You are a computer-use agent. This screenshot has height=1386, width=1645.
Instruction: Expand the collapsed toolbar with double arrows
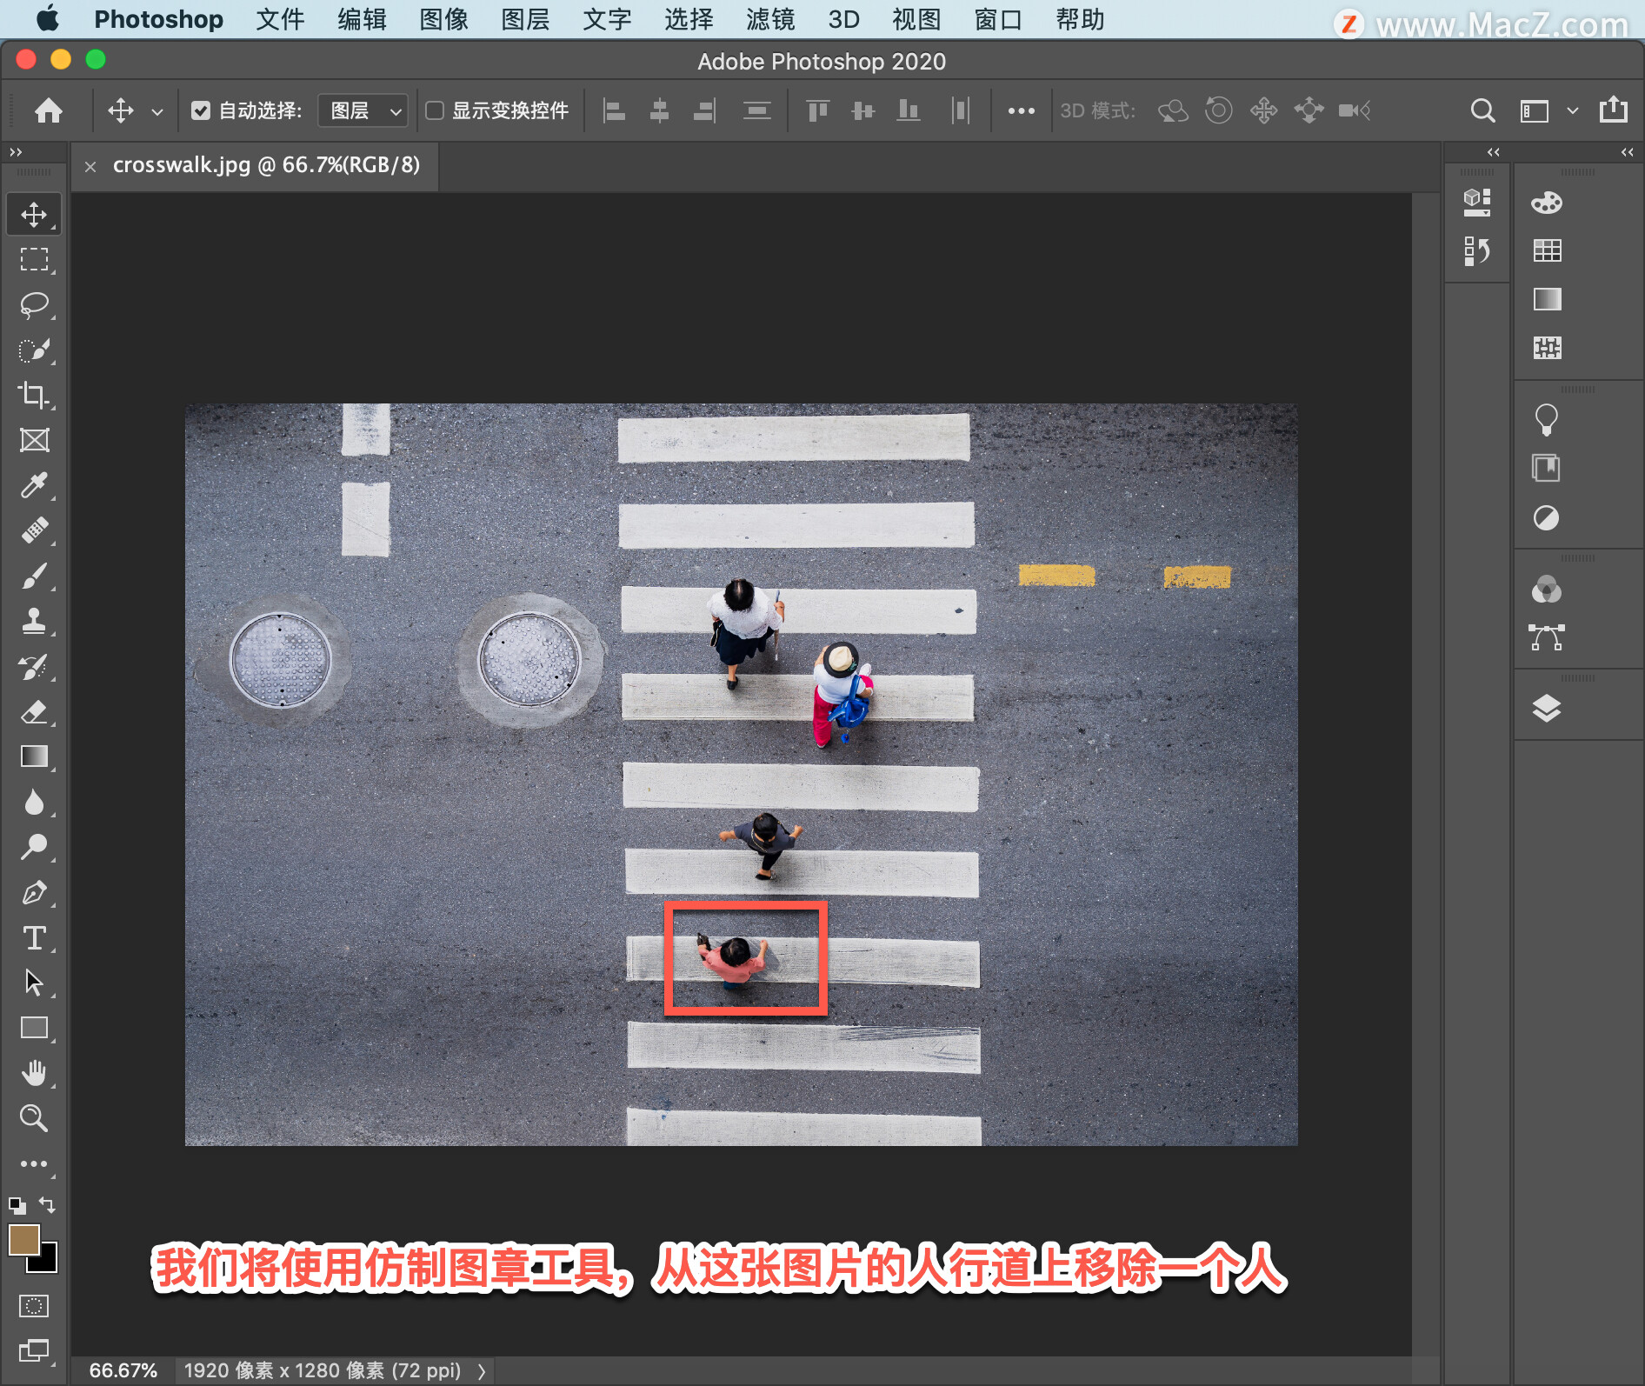click(16, 152)
